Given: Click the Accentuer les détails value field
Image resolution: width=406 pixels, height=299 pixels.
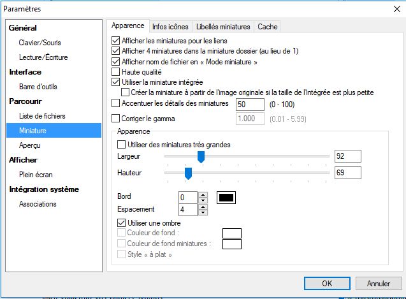Looking at the screenshot, I should pos(249,103).
